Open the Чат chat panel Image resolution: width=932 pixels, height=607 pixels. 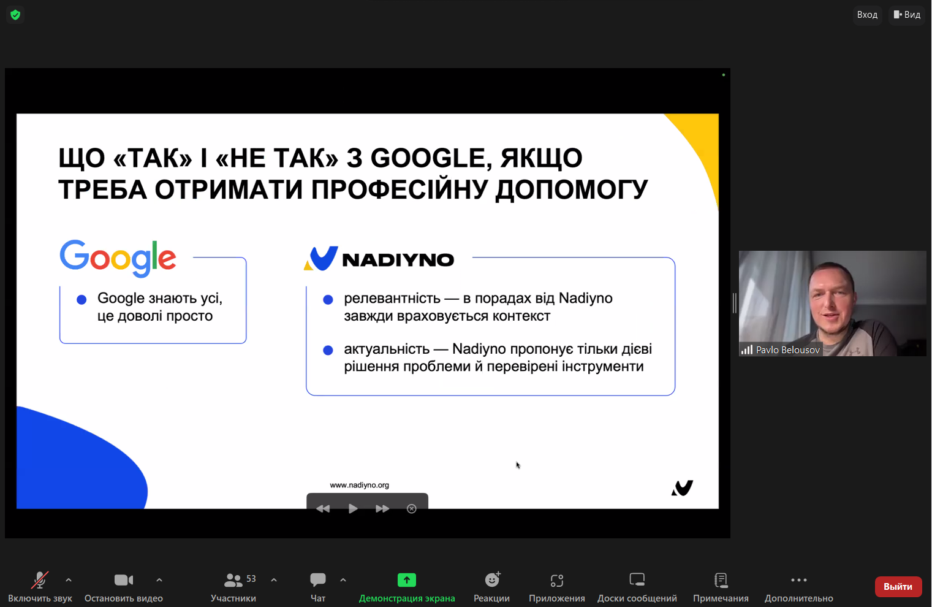318,587
